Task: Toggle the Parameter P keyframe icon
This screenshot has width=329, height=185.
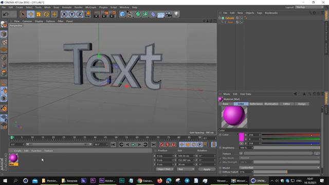Action: point(199,144)
